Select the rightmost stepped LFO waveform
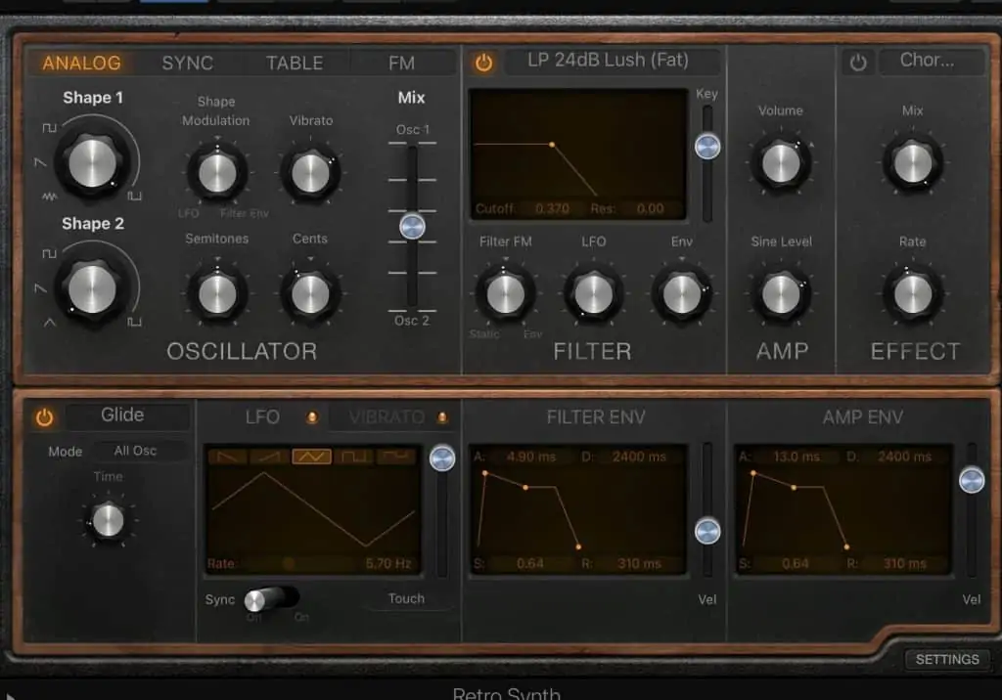 coord(396,457)
